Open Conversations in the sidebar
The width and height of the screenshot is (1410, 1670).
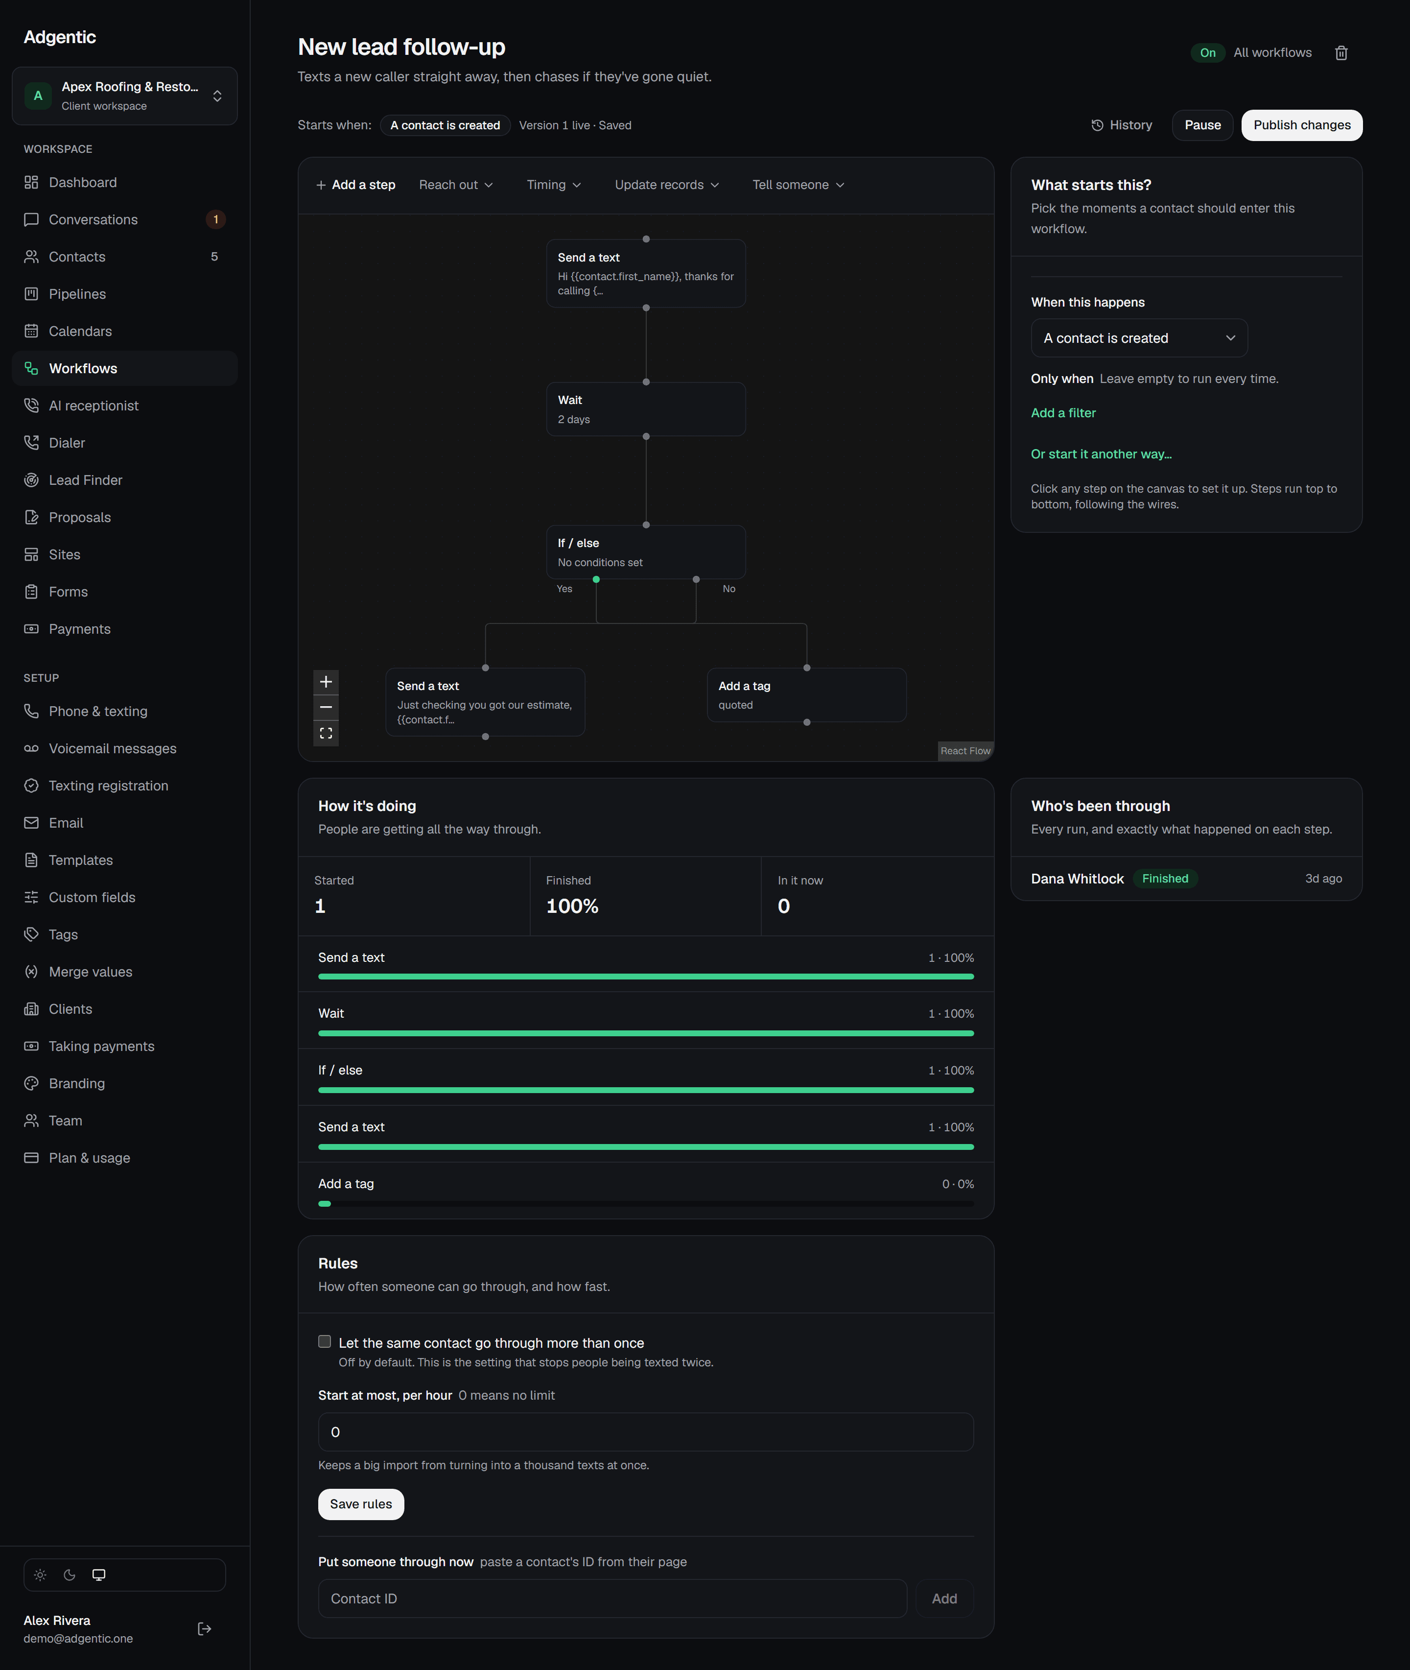(125, 220)
